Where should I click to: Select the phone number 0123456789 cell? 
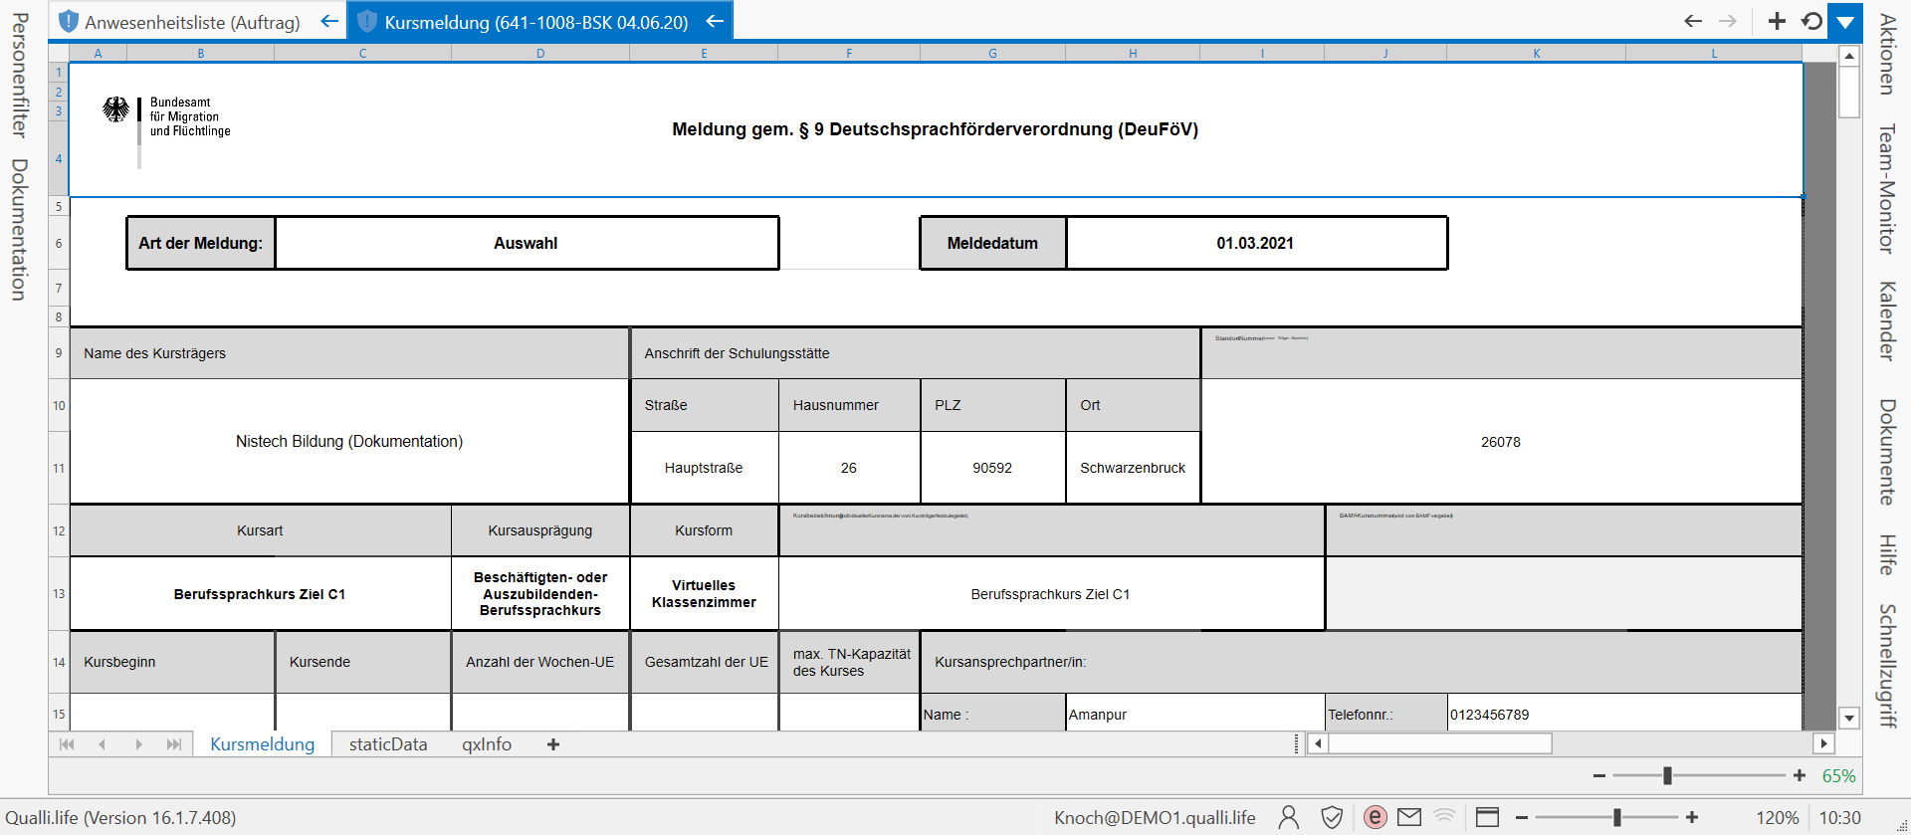coord(1624,715)
